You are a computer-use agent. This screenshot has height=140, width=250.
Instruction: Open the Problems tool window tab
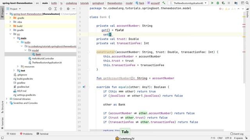coord(26,134)
